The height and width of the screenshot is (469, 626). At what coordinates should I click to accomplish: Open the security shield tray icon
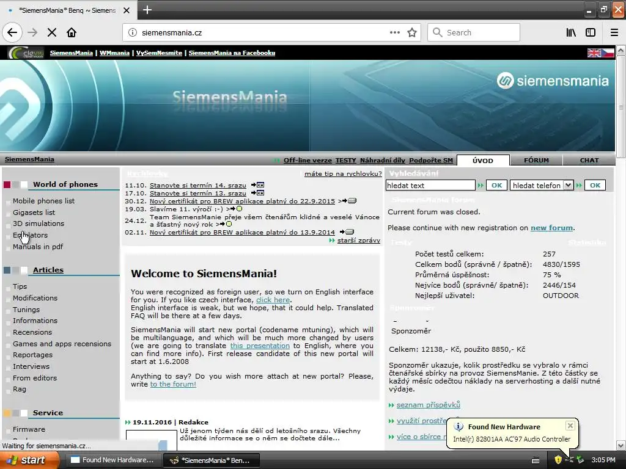point(558,460)
